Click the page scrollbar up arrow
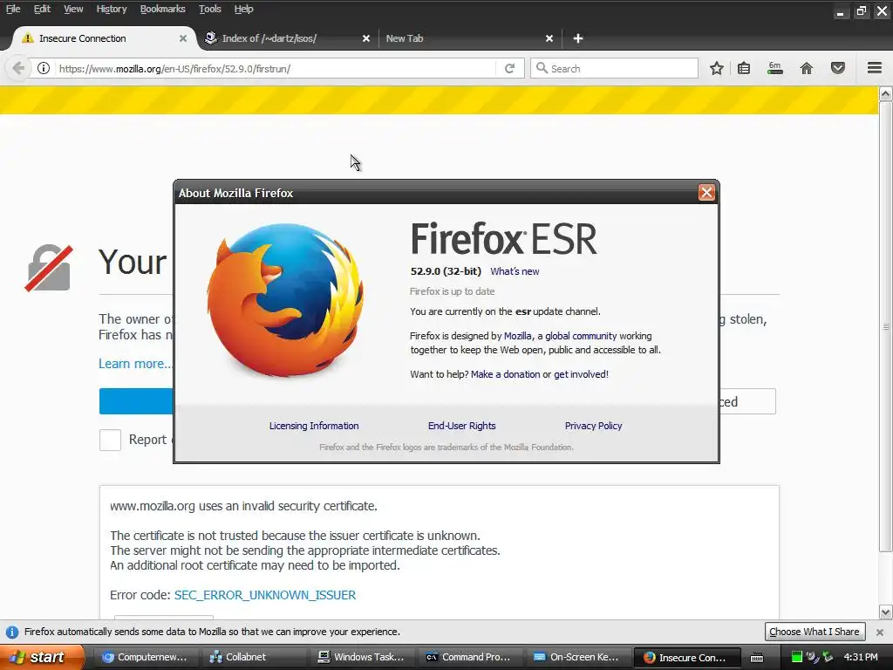 pyautogui.click(x=886, y=93)
